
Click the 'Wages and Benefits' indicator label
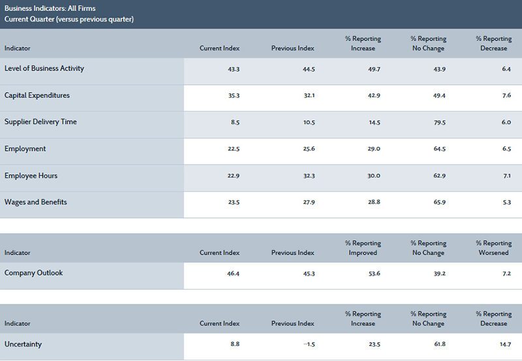click(36, 202)
